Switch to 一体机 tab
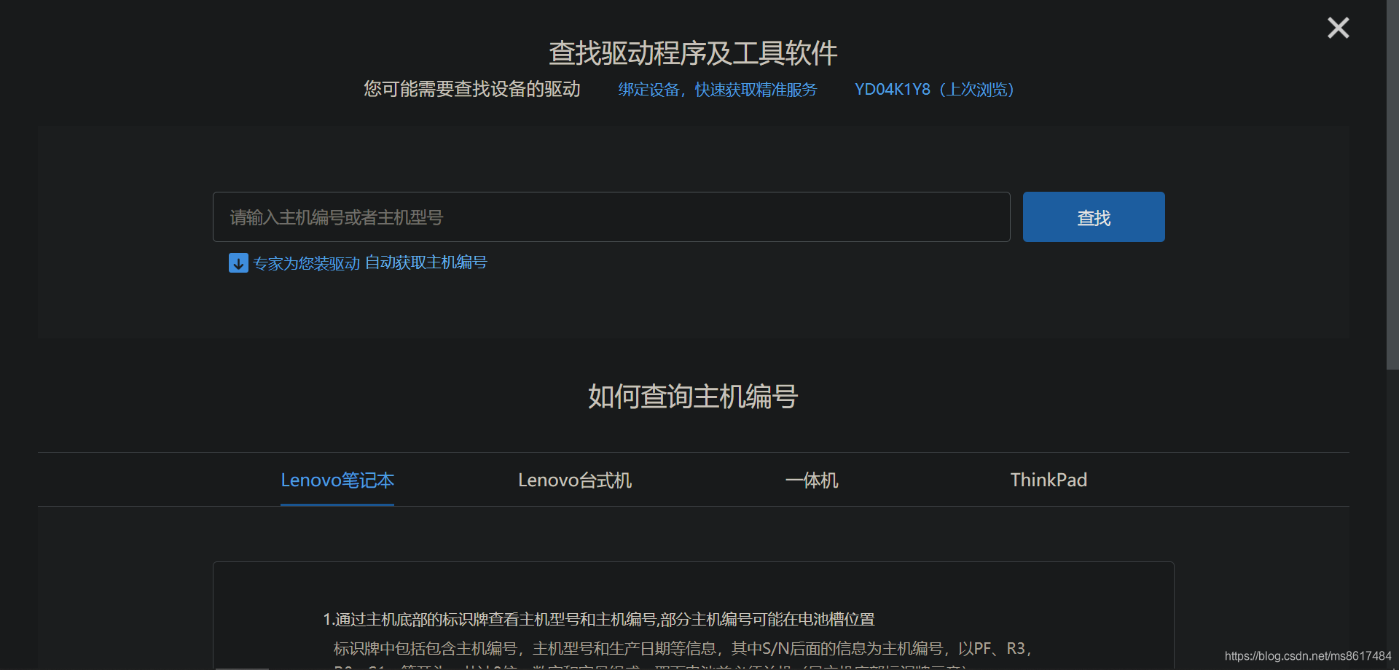 pyautogui.click(x=812, y=480)
